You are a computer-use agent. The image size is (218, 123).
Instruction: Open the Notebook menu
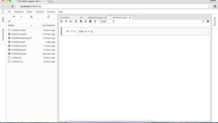(19, 12)
